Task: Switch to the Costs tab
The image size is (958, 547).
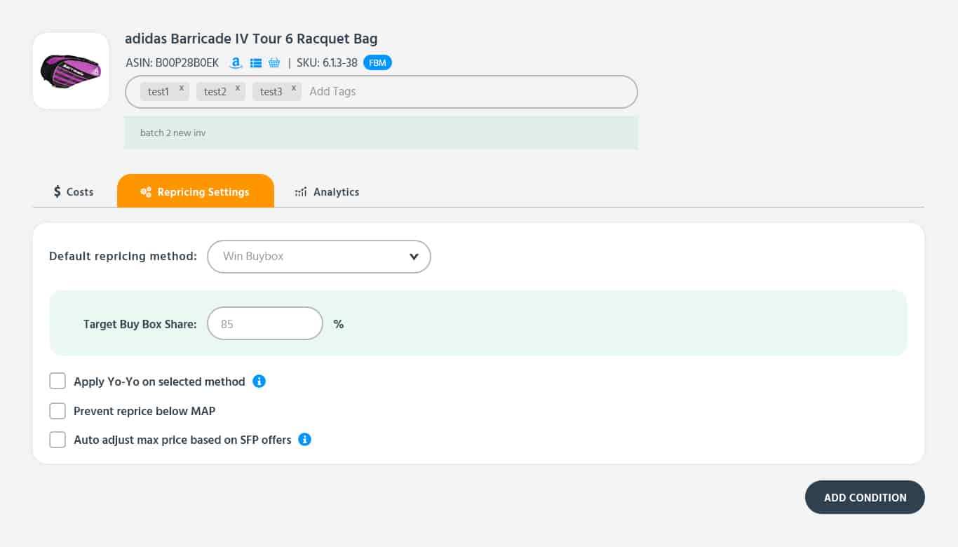Action: point(74,191)
